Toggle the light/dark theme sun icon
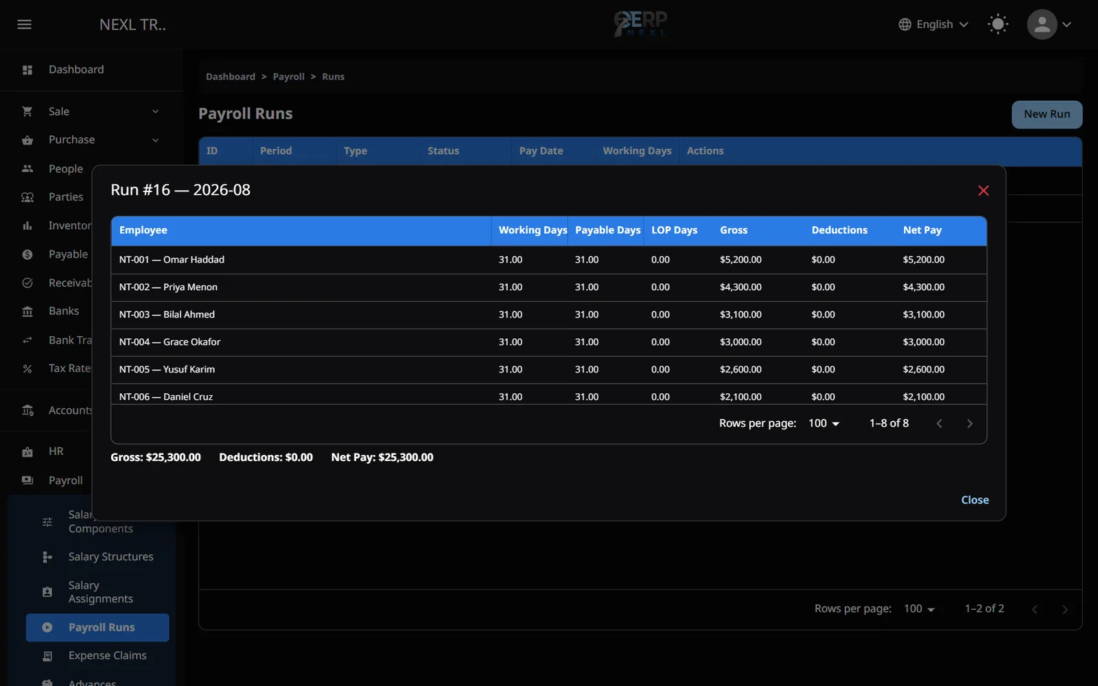 pyautogui.click(x=998, y=25)
